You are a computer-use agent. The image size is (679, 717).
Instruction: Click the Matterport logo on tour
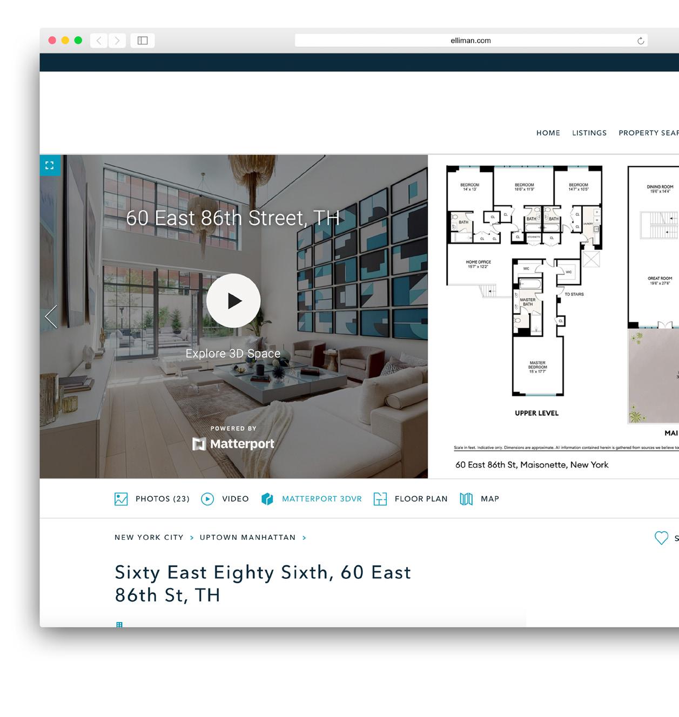coord(233,444)
